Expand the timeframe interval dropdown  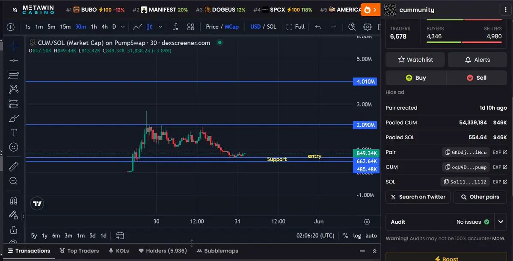tap(123, 27)
